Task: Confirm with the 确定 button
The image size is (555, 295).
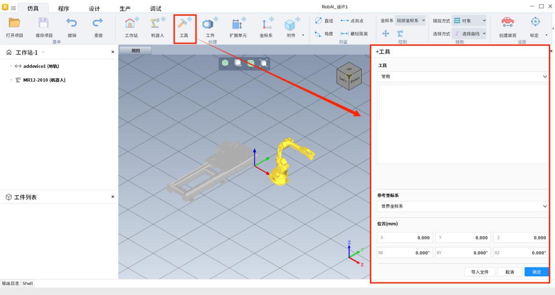Action: click(x=537, y=272)
